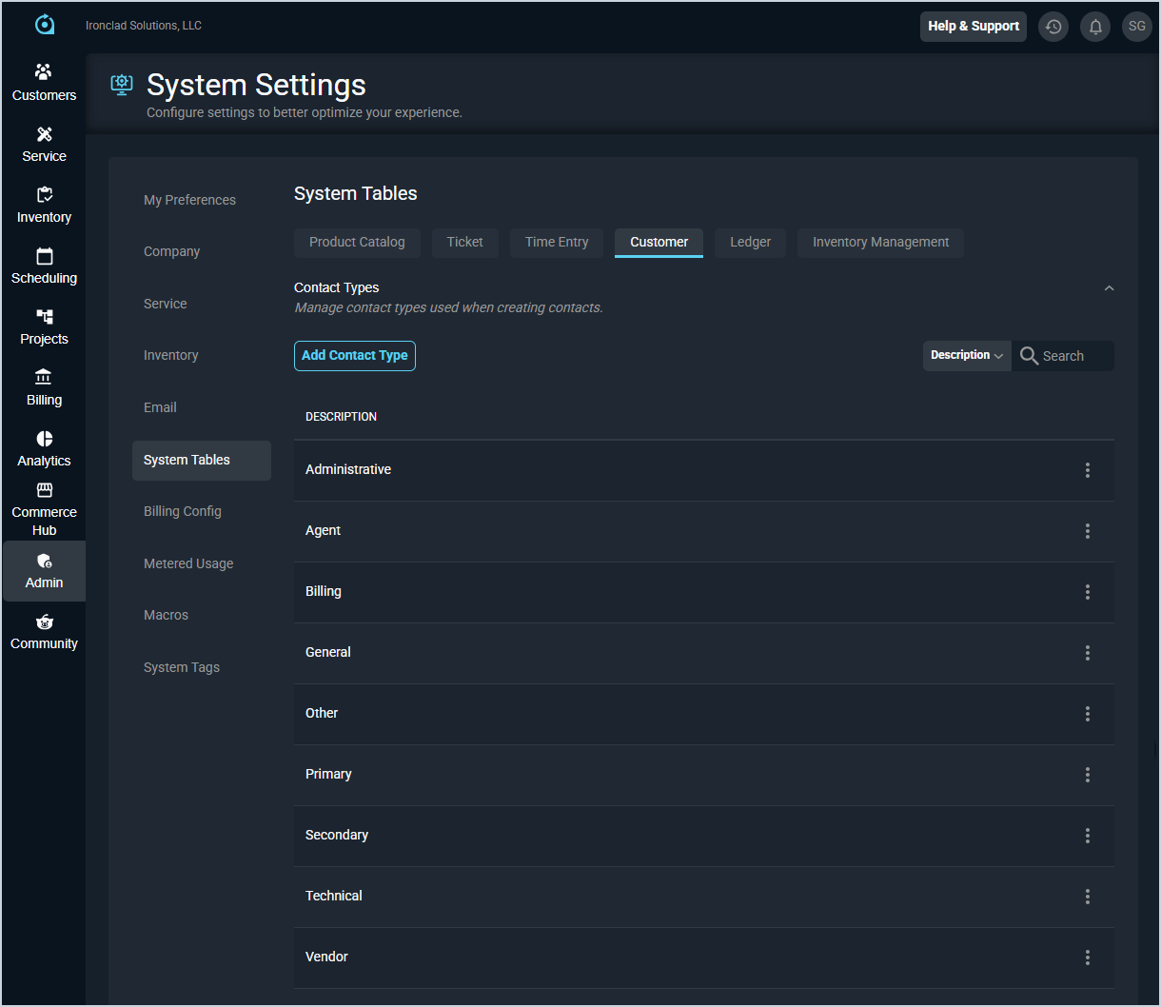
Task: Collapse the Contact Types section
Action: (x=1109, y=288)
